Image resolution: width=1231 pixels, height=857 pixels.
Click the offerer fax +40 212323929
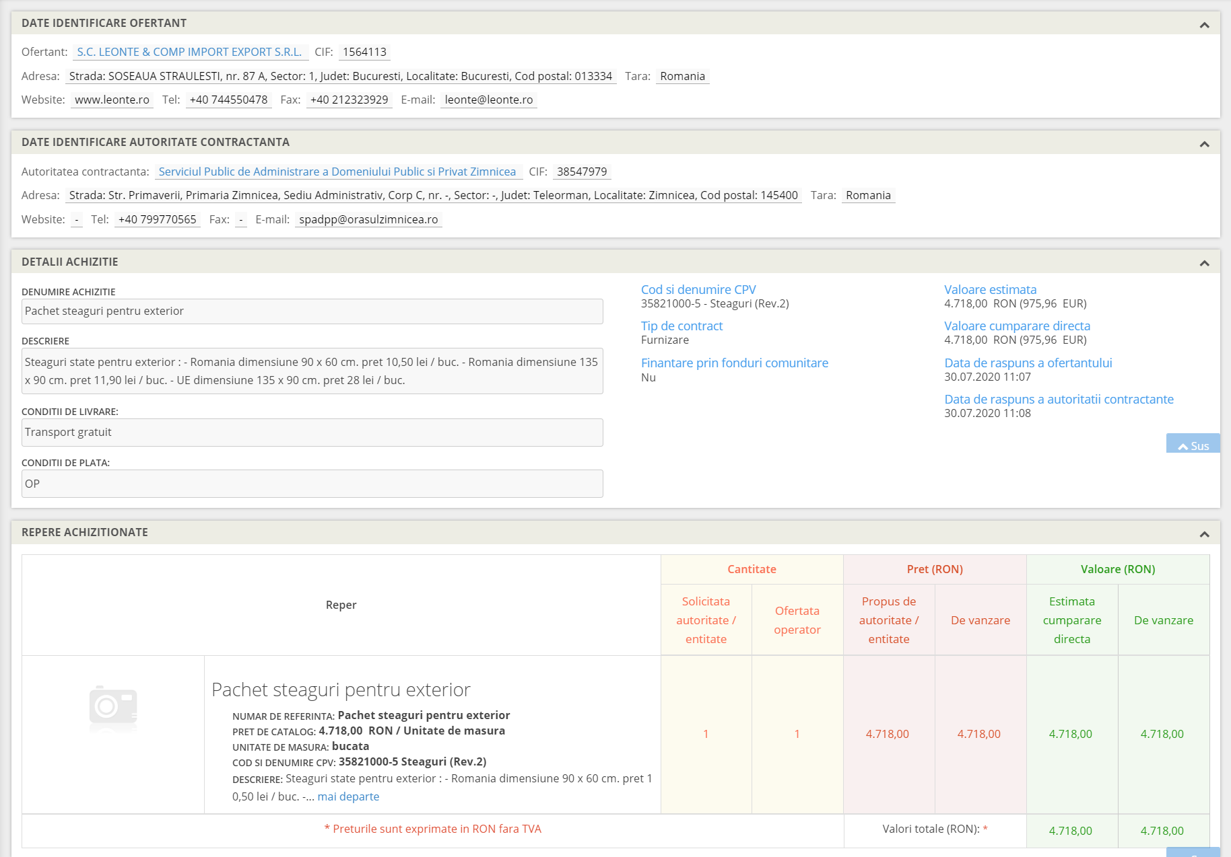pos(349,100)
